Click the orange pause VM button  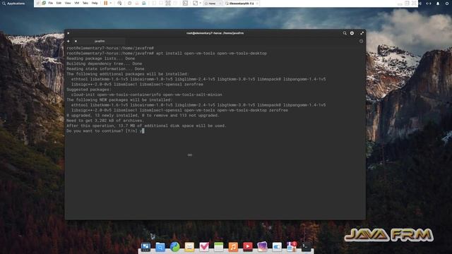coord(105,3)
